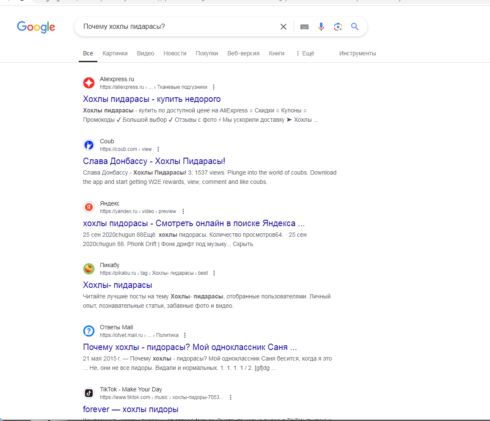Click the otvet.mail.ru 'Политика' breadcrumb URL

(x=139, y=335)
